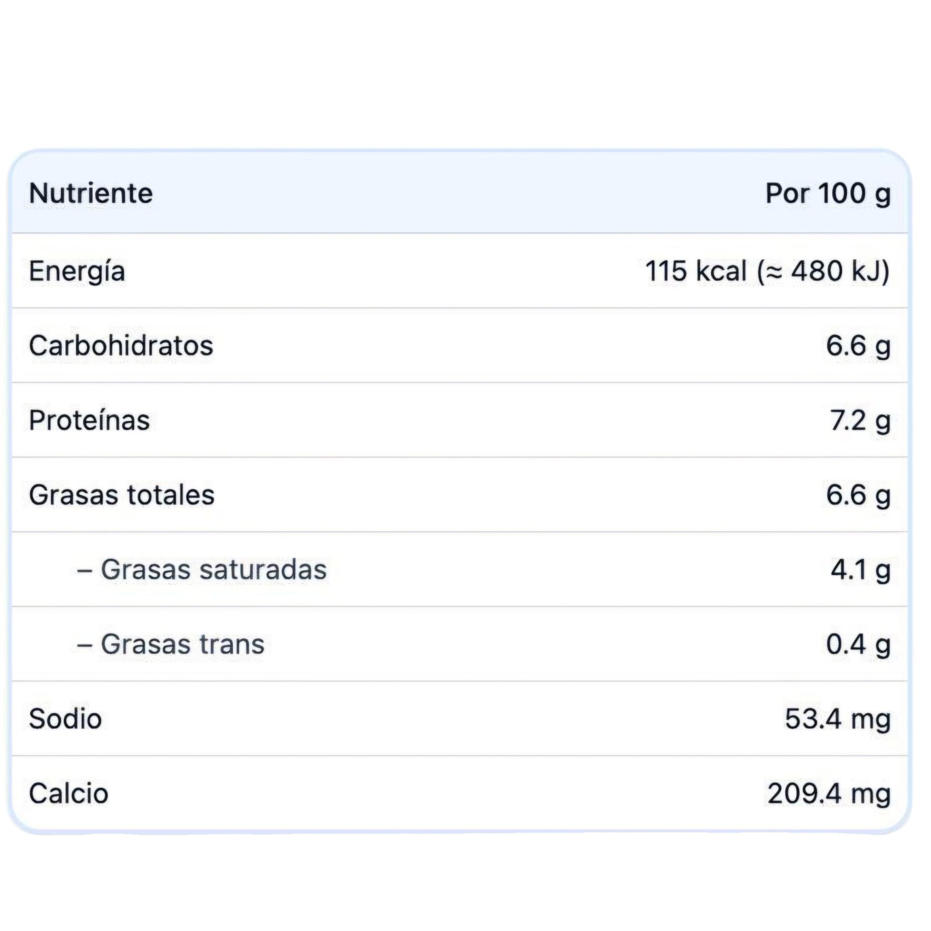Select the Grasas totales row label

(x=121, y=495)
